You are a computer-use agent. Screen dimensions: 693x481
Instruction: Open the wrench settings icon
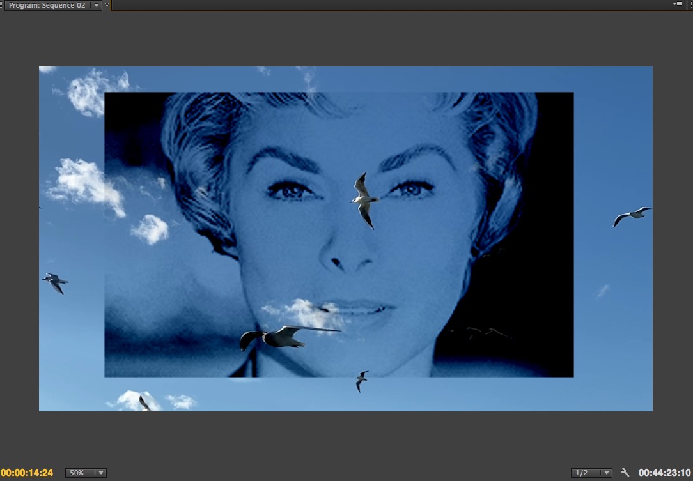point(625,473)
